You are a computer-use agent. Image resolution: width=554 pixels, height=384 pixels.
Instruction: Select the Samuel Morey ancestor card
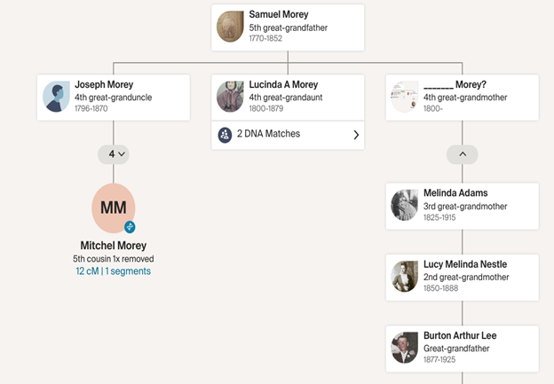coord(288,27)
